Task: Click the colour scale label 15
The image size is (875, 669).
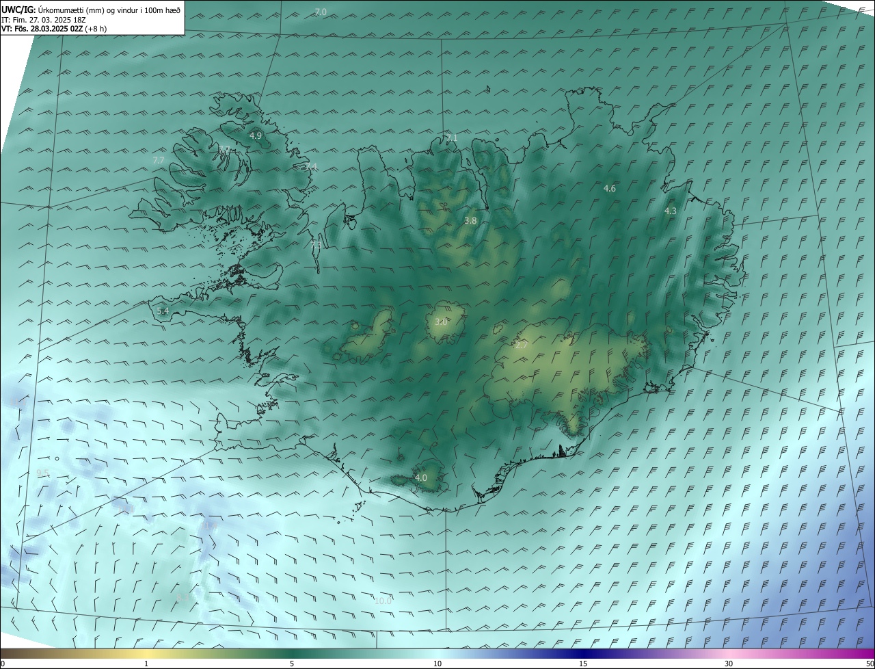Action: pyautogui.click(x=583, y=664)
